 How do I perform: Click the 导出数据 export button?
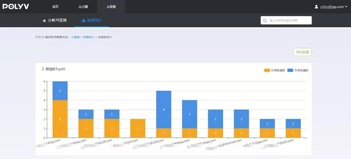pos(302,52)
